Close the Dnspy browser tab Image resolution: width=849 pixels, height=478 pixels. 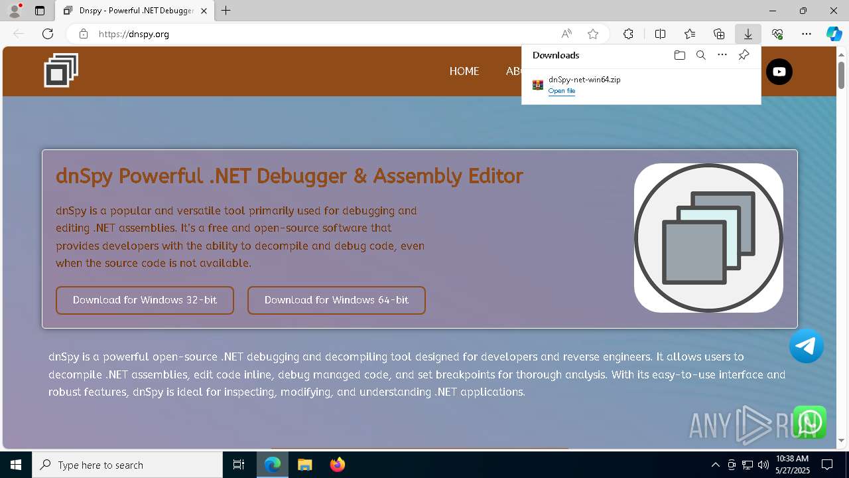coord(204,11)
